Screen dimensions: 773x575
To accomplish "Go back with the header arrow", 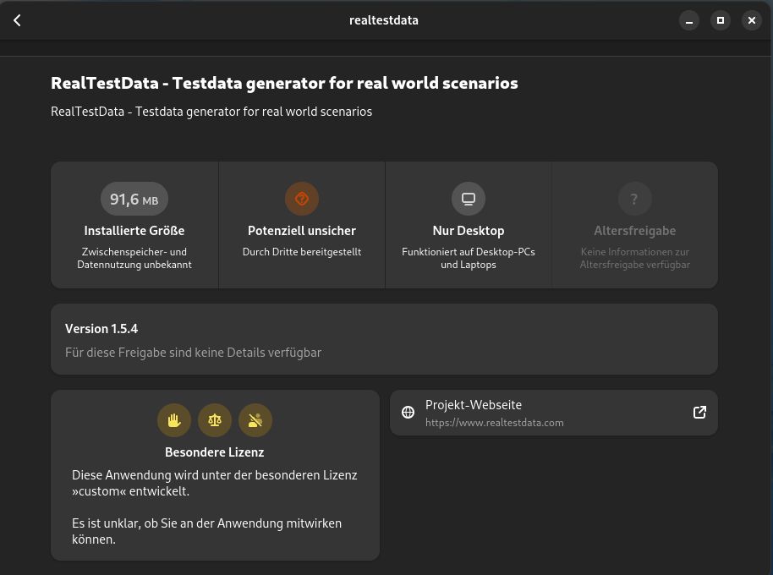I will click(17, 20).
